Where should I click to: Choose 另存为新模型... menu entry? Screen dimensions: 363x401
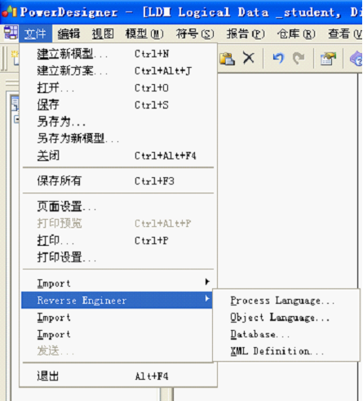(118, 139)
